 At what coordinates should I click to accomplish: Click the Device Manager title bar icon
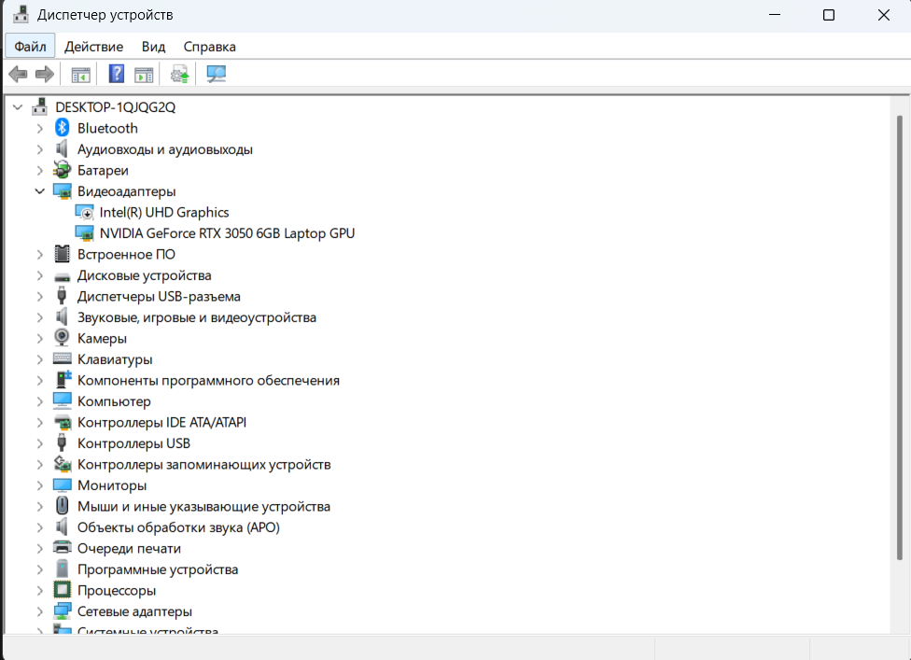coord(21,14)
